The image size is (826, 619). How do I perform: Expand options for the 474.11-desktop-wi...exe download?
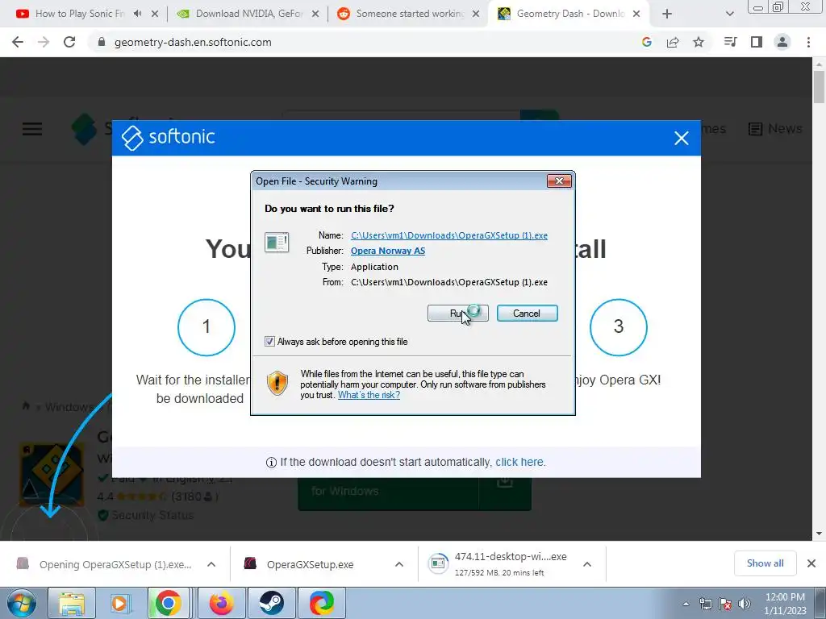pyautogui.click(x=587, y=564)
